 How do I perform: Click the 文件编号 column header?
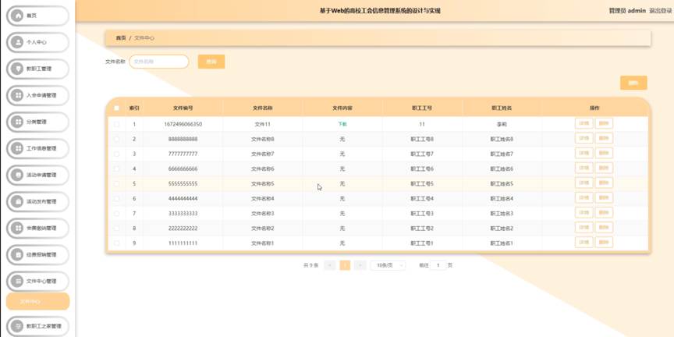[x=183, y=108]
